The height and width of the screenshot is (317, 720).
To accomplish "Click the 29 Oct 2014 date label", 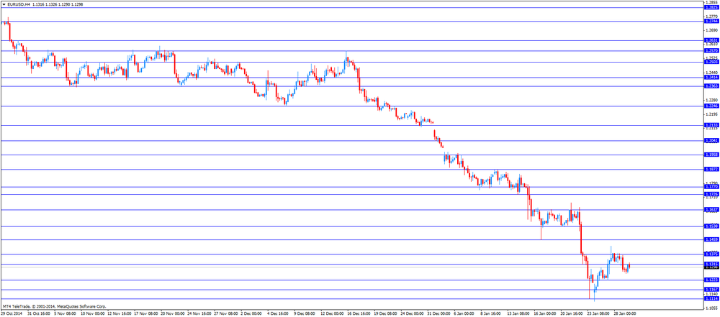I will click(x=11, y=314).
